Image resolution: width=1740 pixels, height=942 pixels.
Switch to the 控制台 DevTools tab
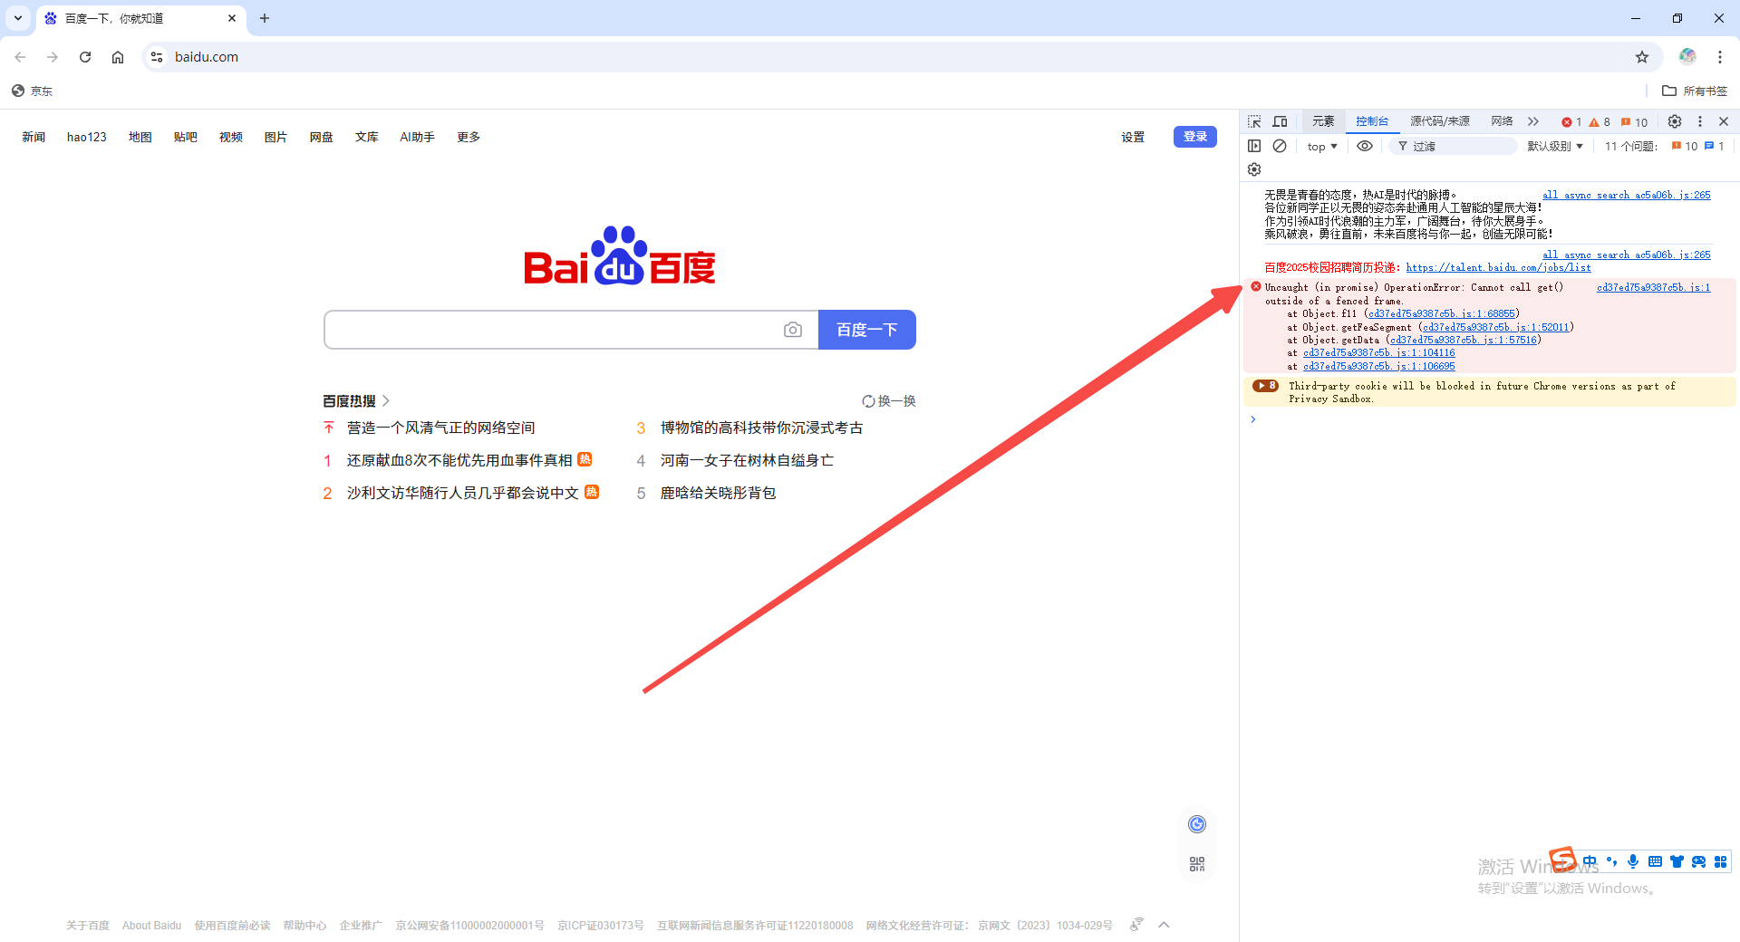pyautogui.click(x=1372, y=121)
